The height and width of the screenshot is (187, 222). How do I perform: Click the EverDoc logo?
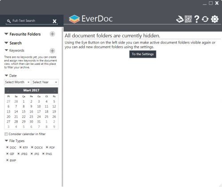click(91, 19)
